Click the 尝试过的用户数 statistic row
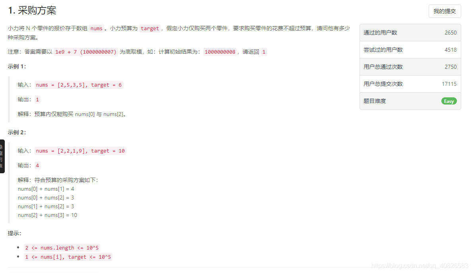The image size is (472, 273). 410,50
